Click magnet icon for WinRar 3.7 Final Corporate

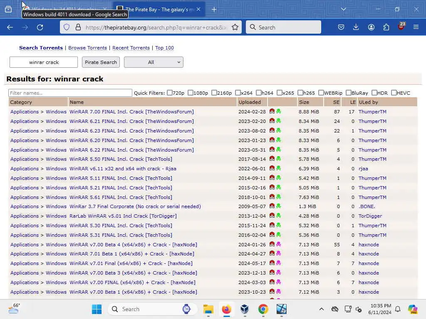pyautogui.click(x=272, y=206)
